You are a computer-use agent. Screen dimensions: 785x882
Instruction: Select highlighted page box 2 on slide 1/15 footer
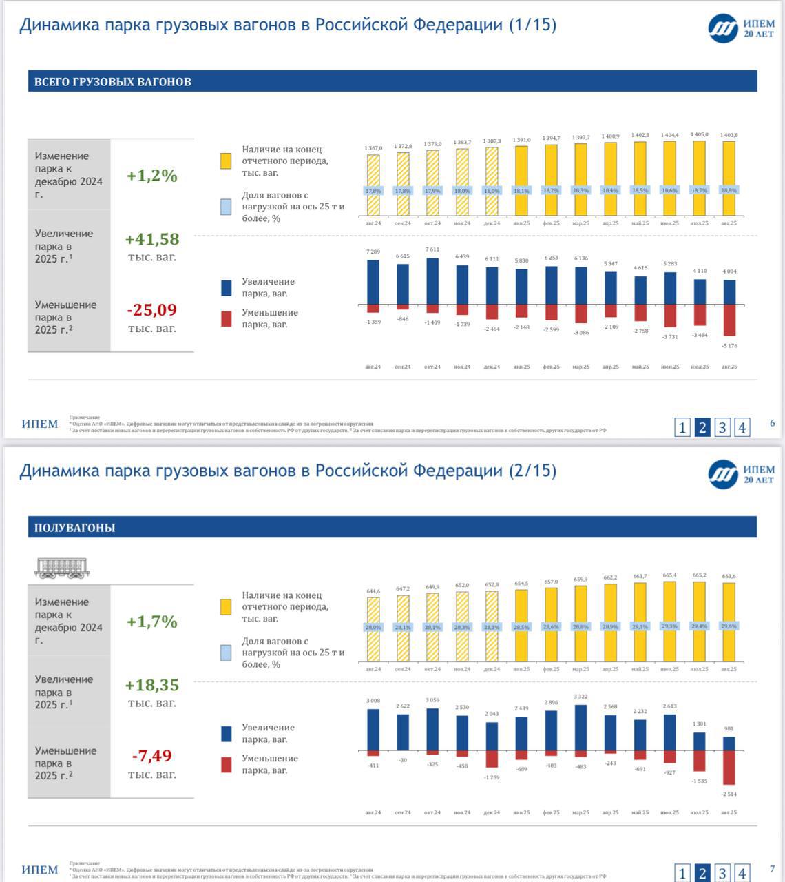[702, 427]
